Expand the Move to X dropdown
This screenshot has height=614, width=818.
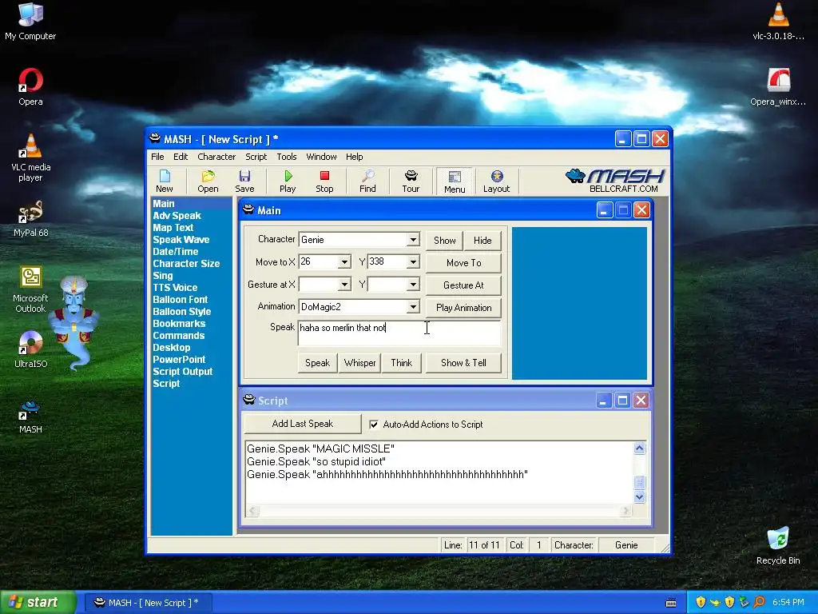tap(344, 262)
